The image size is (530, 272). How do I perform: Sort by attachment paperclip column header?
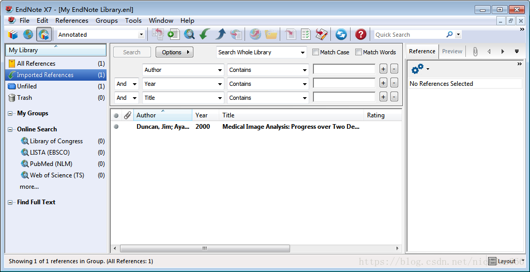coord(127,115)
